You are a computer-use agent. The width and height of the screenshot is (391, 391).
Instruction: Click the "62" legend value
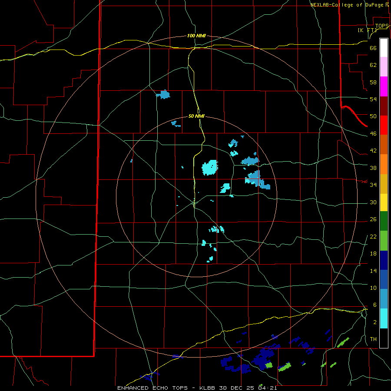point(373,65)
